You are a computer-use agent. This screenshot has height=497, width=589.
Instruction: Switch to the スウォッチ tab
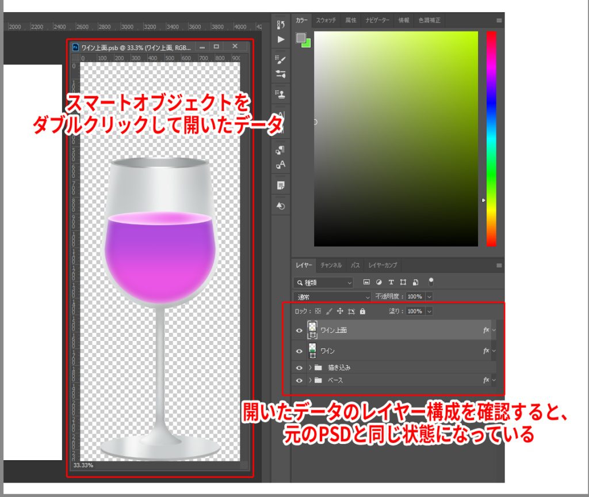click(x=326, y=20)
